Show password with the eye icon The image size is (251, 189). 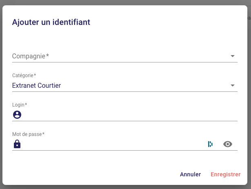pos(228,144)
